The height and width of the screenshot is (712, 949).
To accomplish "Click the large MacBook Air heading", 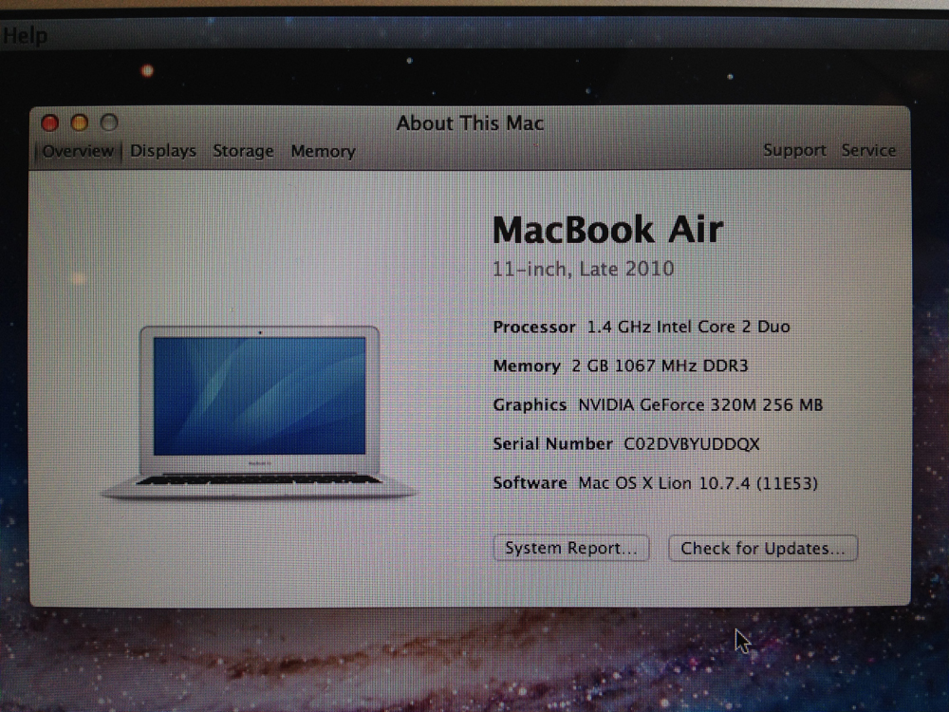I will pos(607,230).
